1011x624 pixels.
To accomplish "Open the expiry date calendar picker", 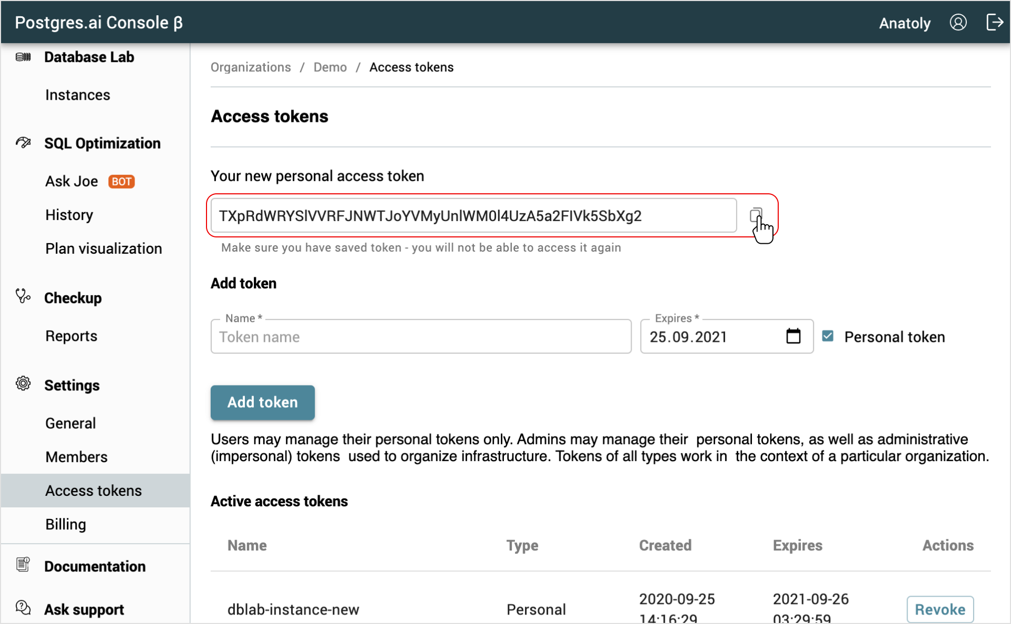I will point(793,336).
